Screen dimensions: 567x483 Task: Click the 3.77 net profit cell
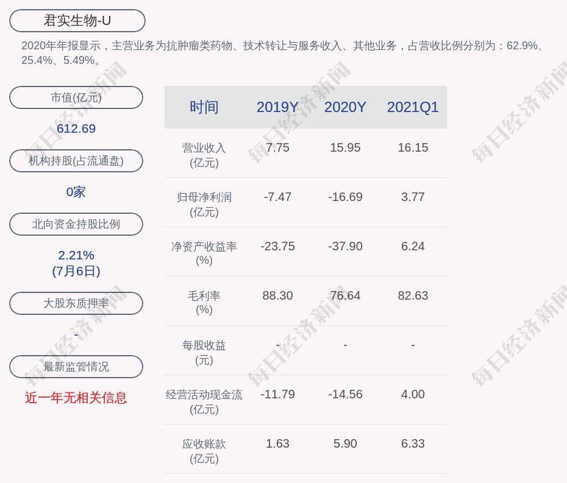tap(413, 197)
